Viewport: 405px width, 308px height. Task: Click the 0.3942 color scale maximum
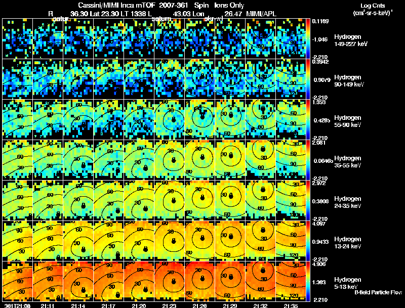coord(320,62)
